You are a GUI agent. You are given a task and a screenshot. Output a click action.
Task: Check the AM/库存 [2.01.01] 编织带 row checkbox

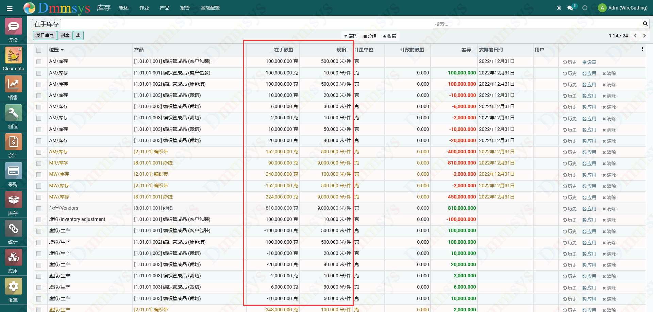[x=39, y=152]
